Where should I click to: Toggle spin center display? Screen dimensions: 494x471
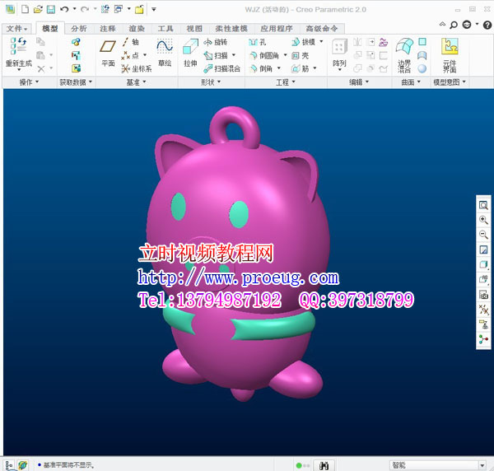483,339
